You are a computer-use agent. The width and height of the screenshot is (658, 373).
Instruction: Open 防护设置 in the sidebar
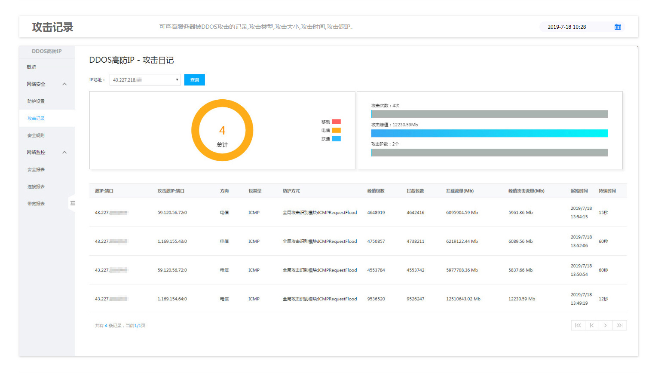36,101
